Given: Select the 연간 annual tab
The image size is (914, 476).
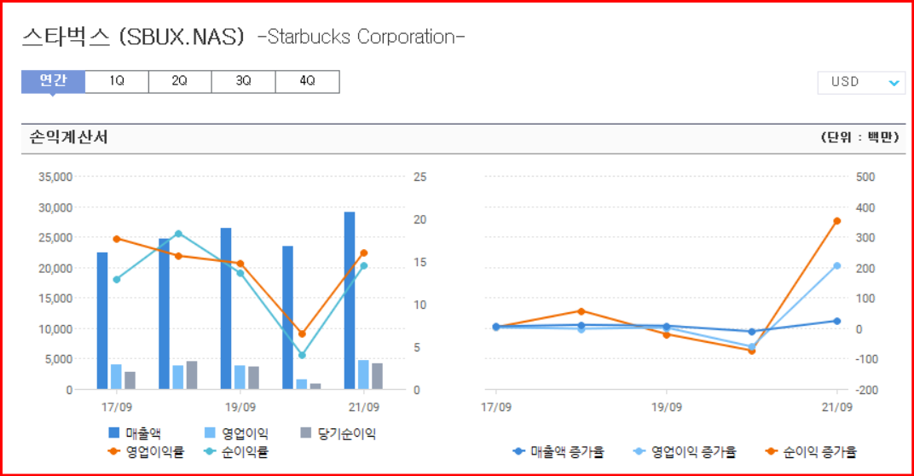Looking at the screenshot, I should pyautogui.click(x=53, y=81).
